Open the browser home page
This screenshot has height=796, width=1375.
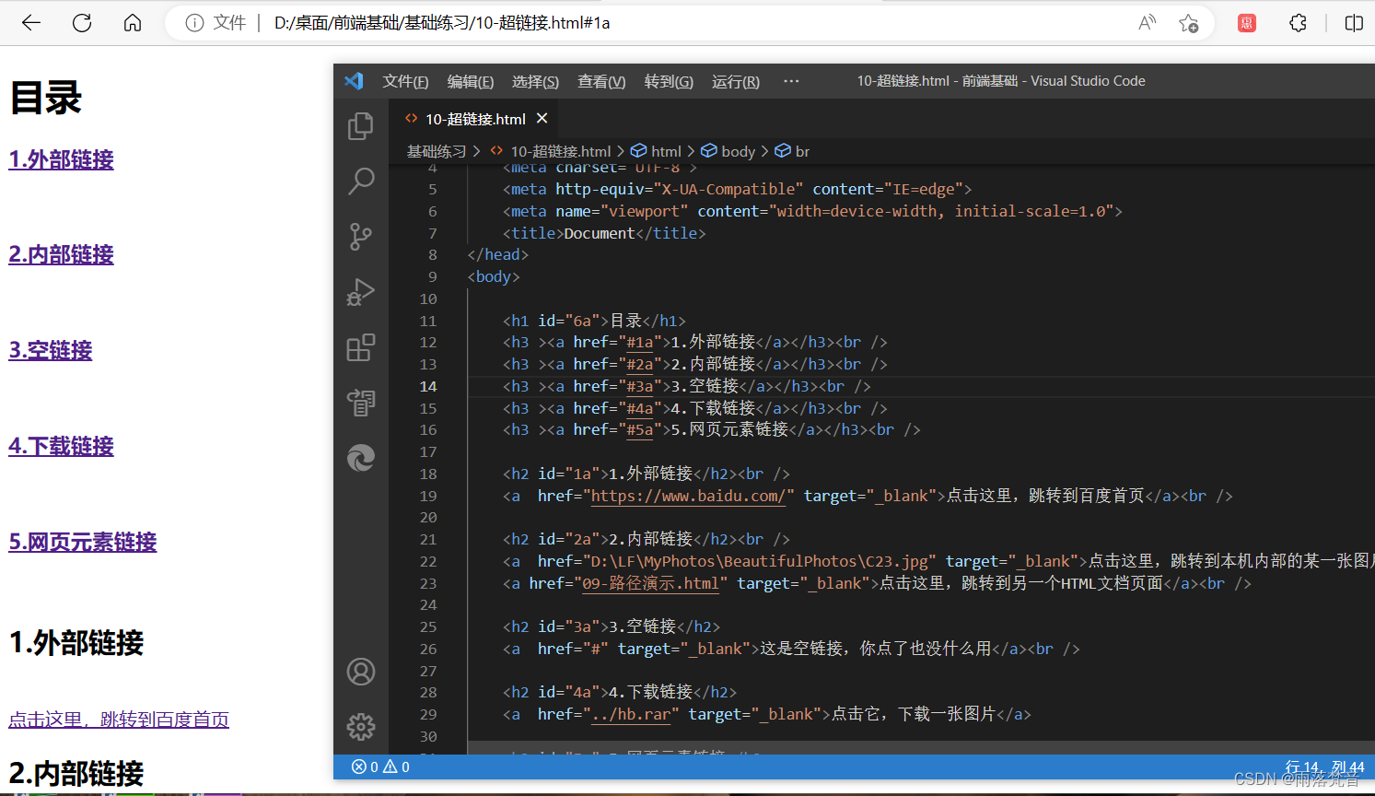click(133, 23)
